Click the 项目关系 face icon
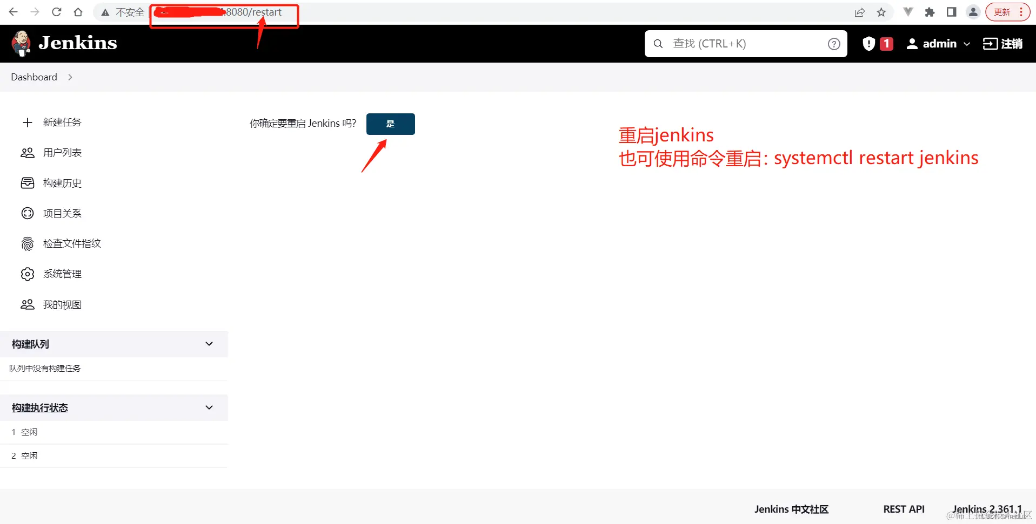The image size is (1036, 524). pos(28,213)
